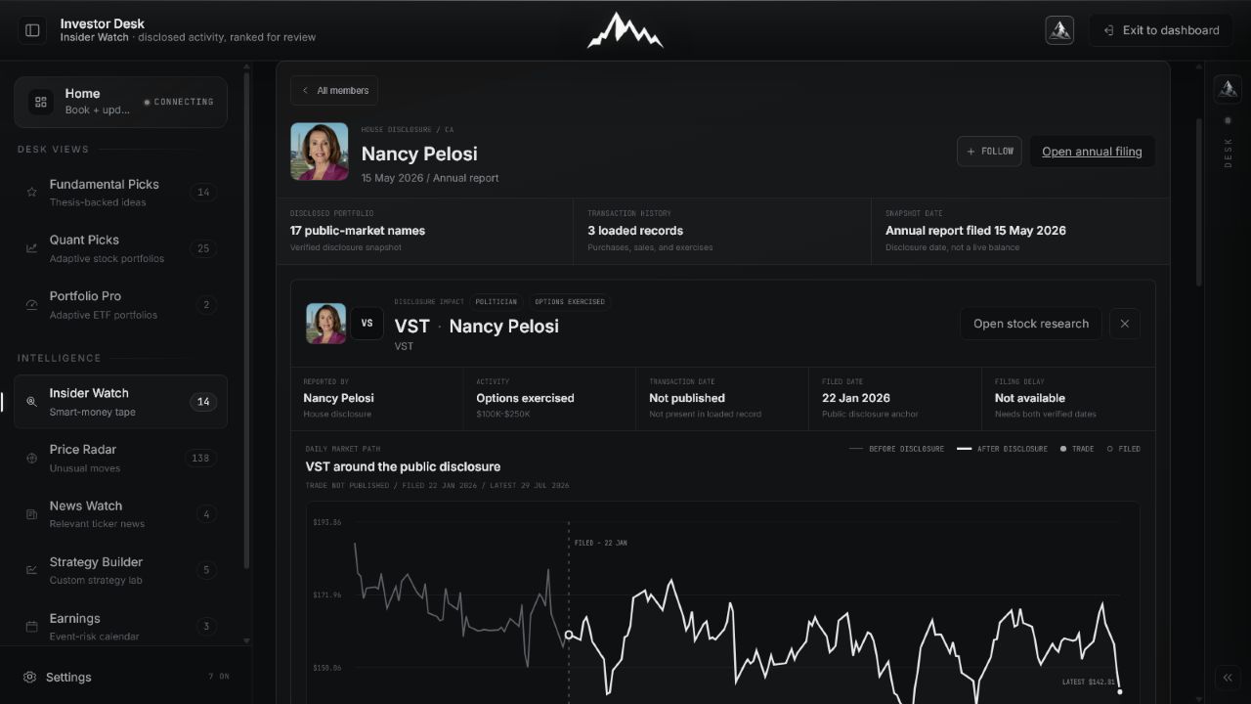The height and width of the screenshot is (704, 1251).
Task: Open the Home grid icon
Action: click(x=41, y=102)
